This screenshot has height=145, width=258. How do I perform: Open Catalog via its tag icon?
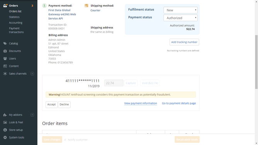click(5, 43)
